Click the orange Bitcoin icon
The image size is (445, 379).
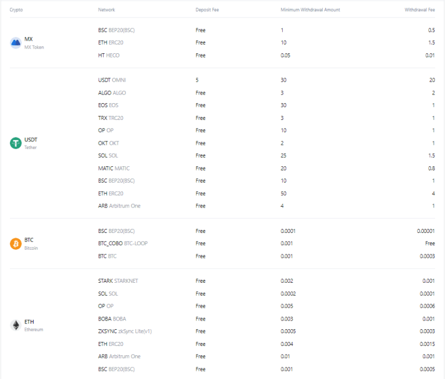(16, 243)
